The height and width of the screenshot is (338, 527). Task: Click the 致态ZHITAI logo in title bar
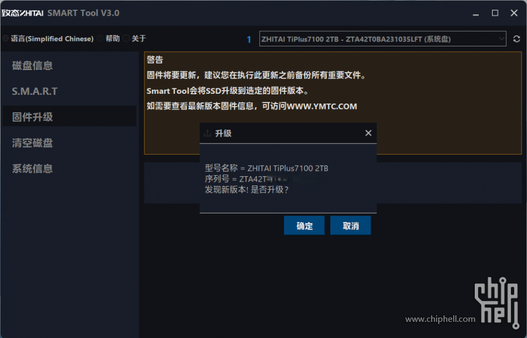[22, 13]
